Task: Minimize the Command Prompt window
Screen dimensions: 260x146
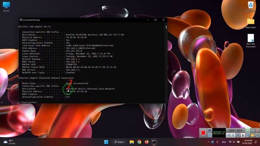Action: coord(147,20)
